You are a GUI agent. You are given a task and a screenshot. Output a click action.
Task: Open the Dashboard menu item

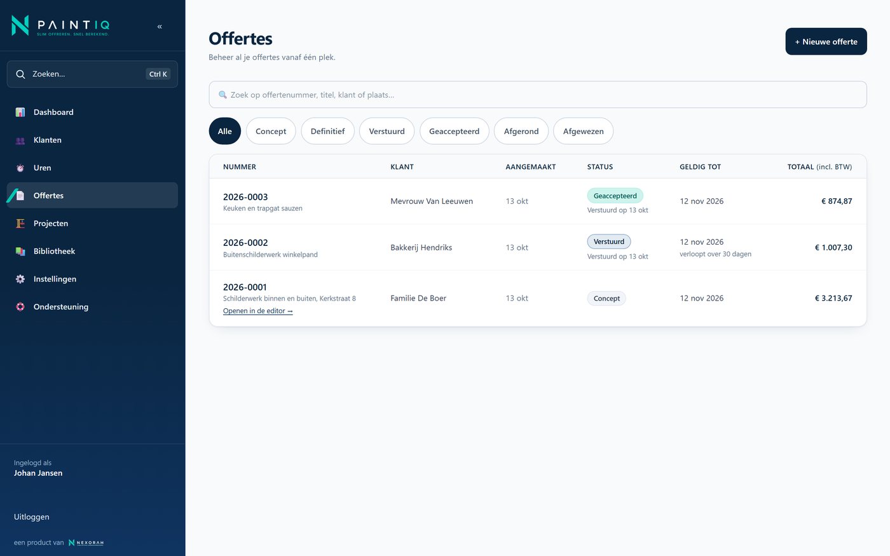point(92,112)
